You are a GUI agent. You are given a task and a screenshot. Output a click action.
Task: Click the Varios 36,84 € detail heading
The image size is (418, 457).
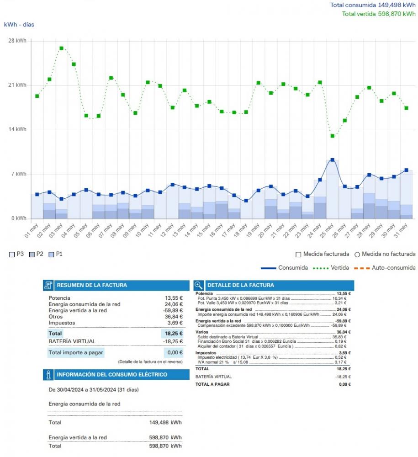[x=273, y=332]
